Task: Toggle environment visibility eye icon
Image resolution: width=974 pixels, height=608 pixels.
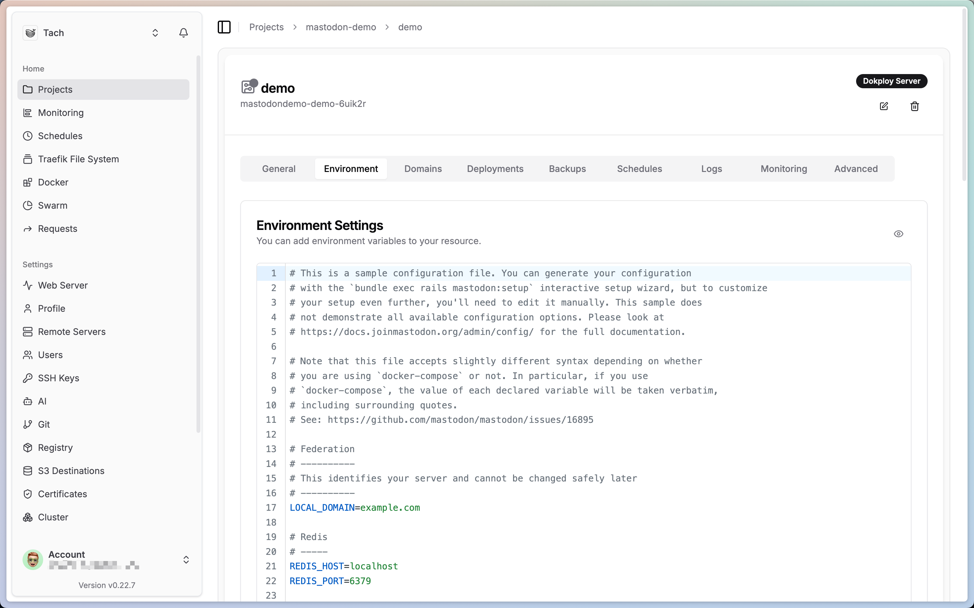Action: tap(898, 233)
